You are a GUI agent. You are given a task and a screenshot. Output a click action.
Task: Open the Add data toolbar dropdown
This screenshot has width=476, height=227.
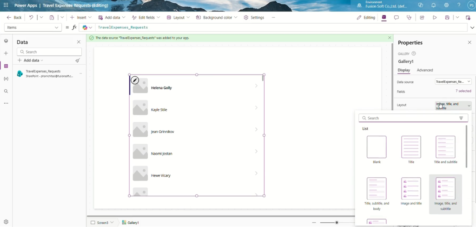tap(112, 18)
